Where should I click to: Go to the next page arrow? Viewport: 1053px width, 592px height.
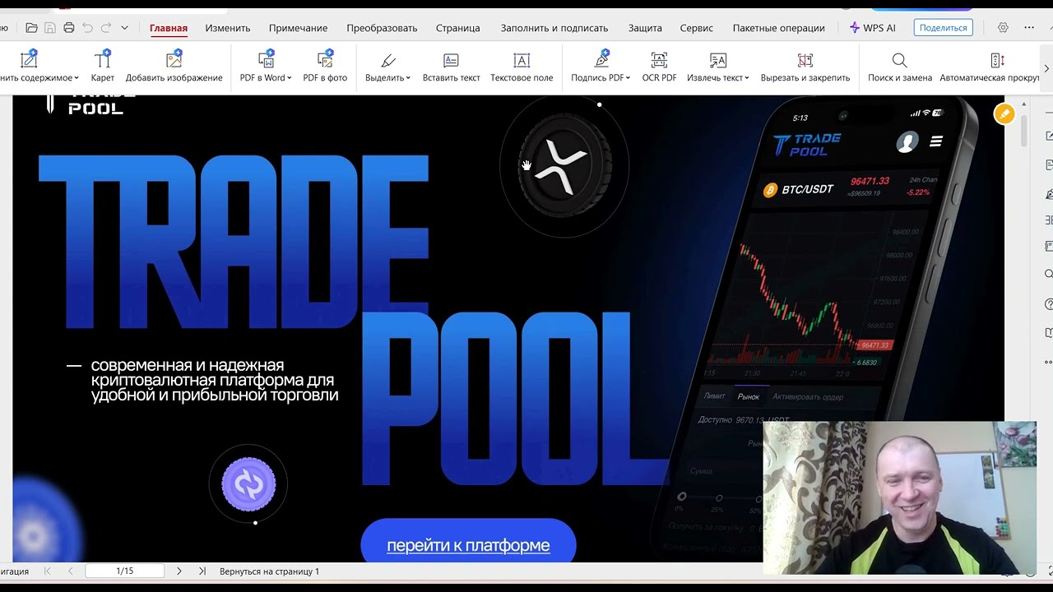179,571
